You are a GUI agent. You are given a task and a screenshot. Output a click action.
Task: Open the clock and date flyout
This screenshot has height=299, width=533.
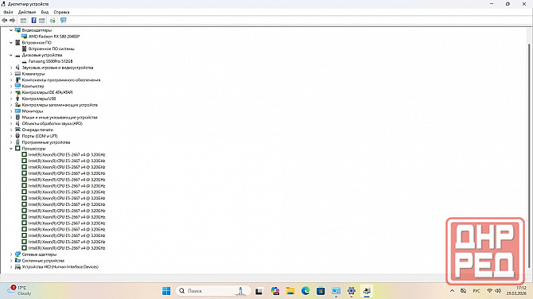point(516,290)
